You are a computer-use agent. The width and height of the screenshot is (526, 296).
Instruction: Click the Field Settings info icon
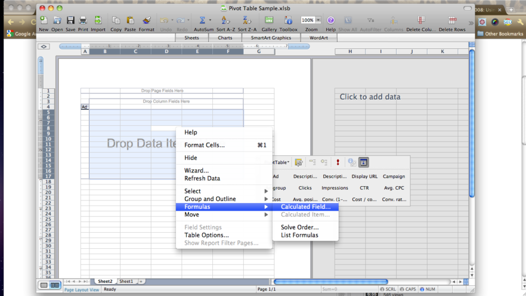tap(351, 162)
